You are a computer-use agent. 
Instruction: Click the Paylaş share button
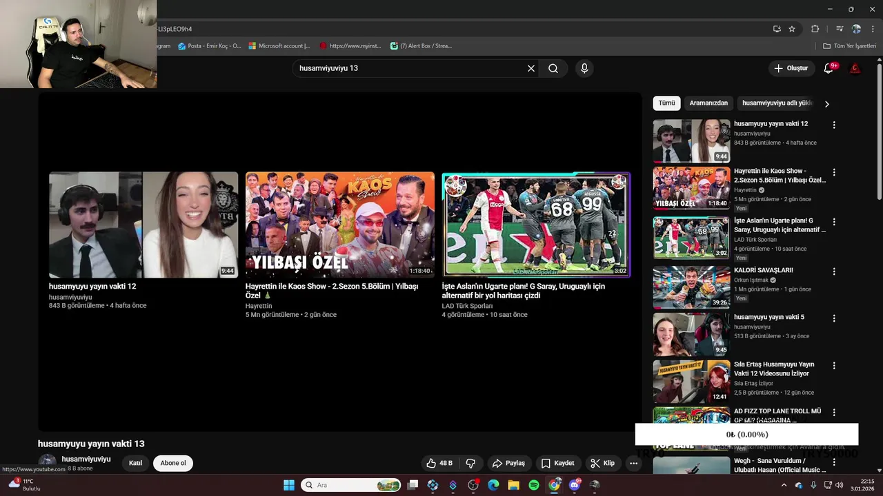tap(508, 463)
